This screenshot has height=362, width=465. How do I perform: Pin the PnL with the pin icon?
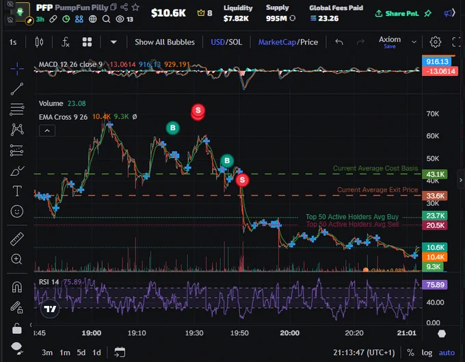(x=427, y=14)
